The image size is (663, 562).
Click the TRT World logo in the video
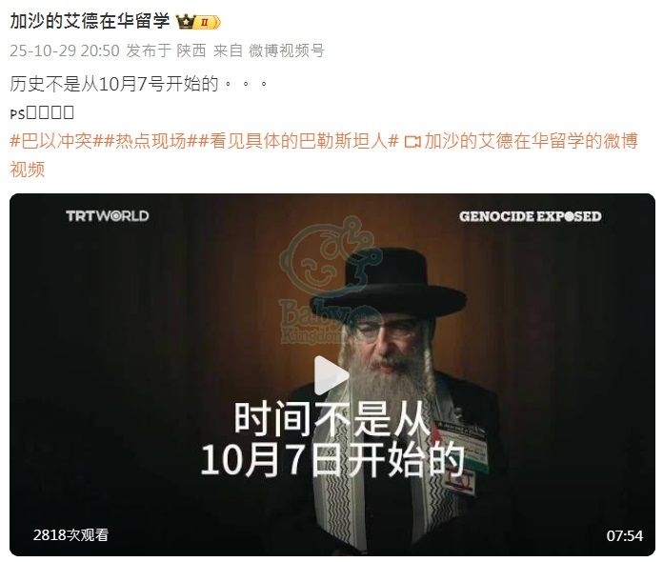(108, 215)
